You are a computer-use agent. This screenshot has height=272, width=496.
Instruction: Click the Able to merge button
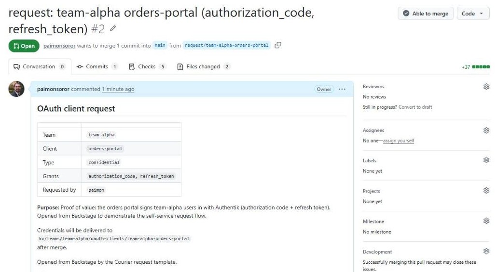point(426,13)
